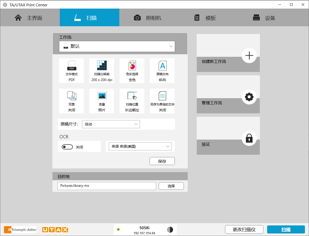The image size is (309, 236).
Task: Click the 验证 lock icon
Action: coord(249,138)
